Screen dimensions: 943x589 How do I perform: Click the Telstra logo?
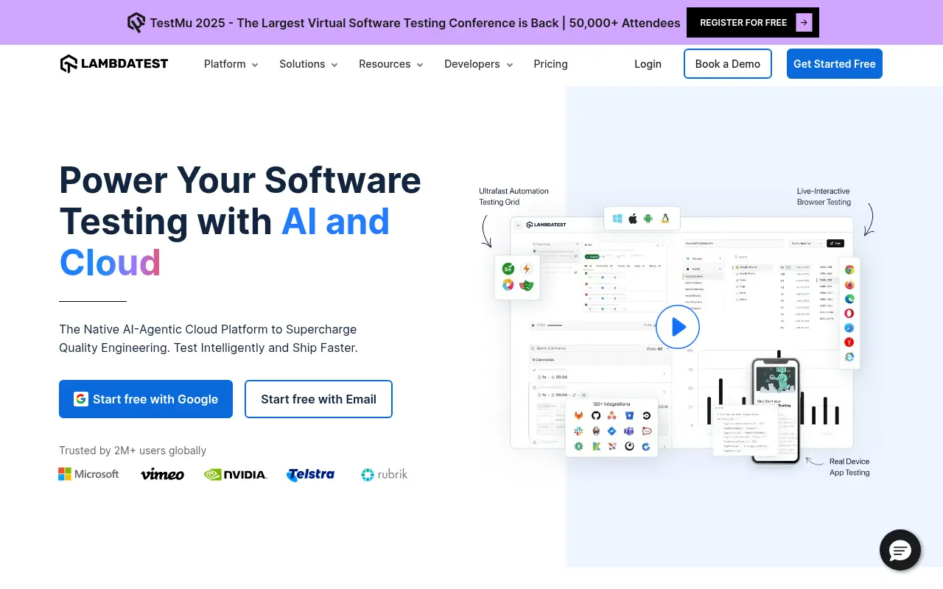click(x=310, y=474)
